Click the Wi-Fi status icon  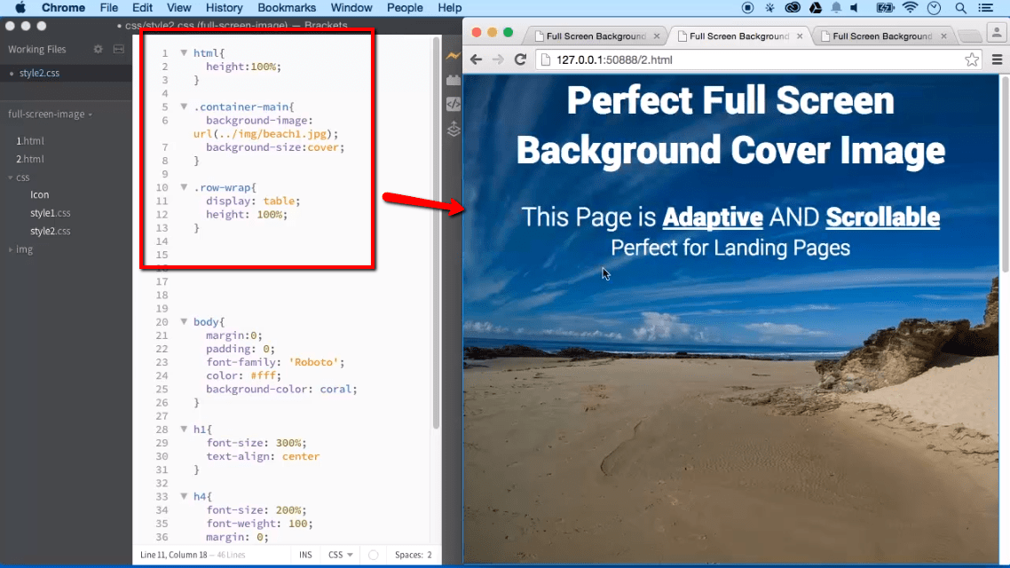(x=910, y=8)
